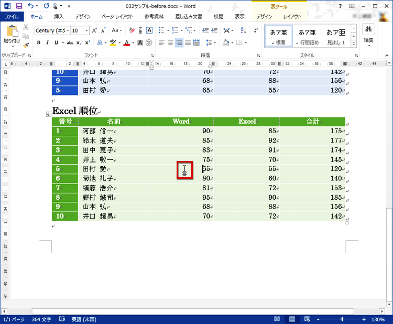Grow font size with the large A icon

[94, 30]
